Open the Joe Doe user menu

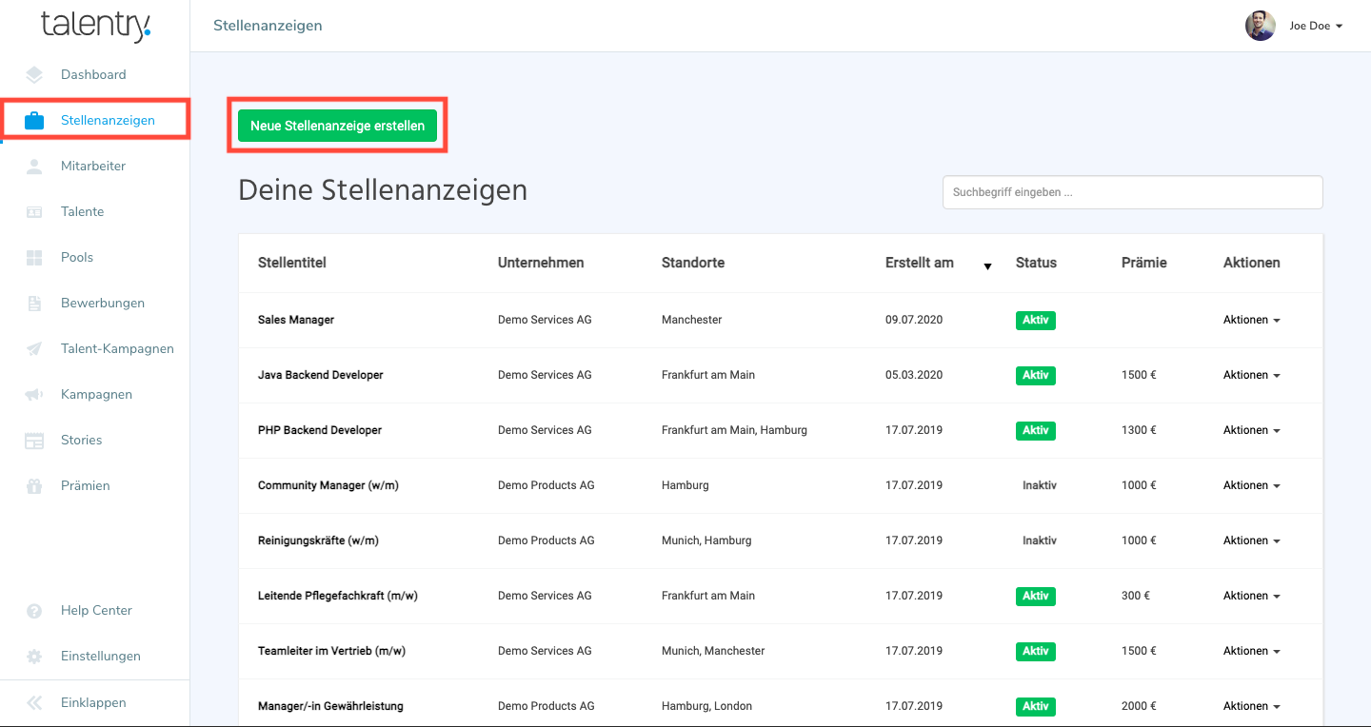coord(1315,26)
